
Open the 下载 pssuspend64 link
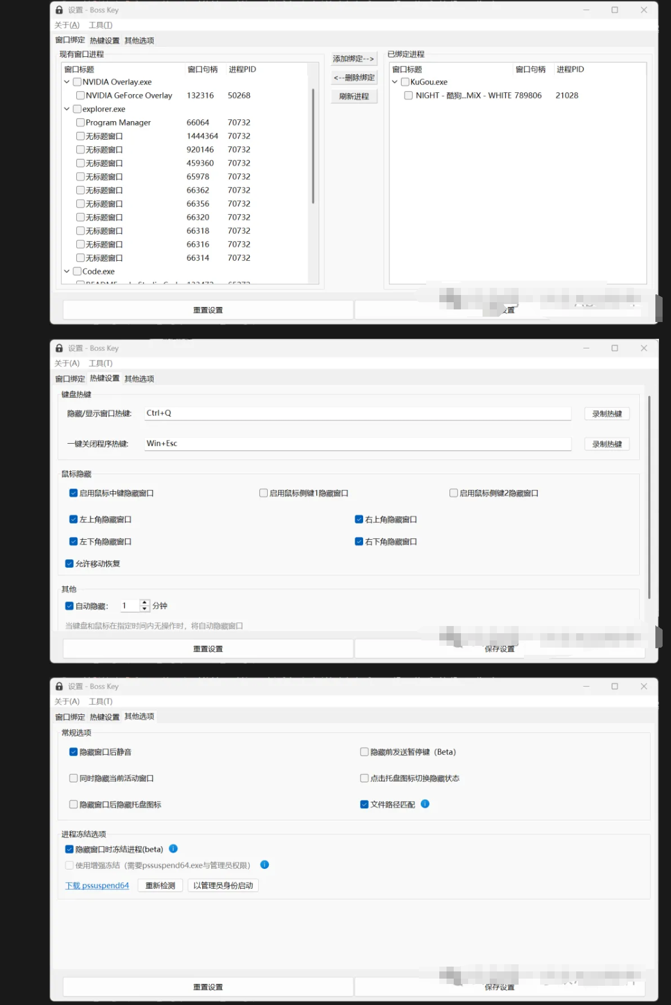[x=97, y=886]
